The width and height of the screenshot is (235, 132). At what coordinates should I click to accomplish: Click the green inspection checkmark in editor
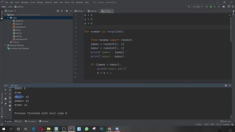click(230, 15)
